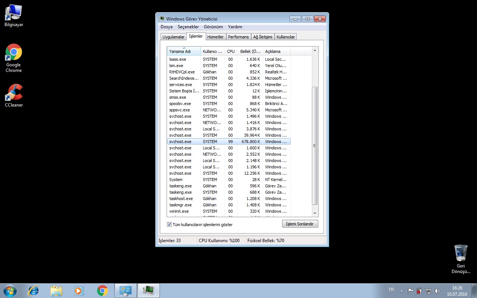Open the volume speaker tray icon
Screen dimensions: 477x298
[x=437, y=291]
